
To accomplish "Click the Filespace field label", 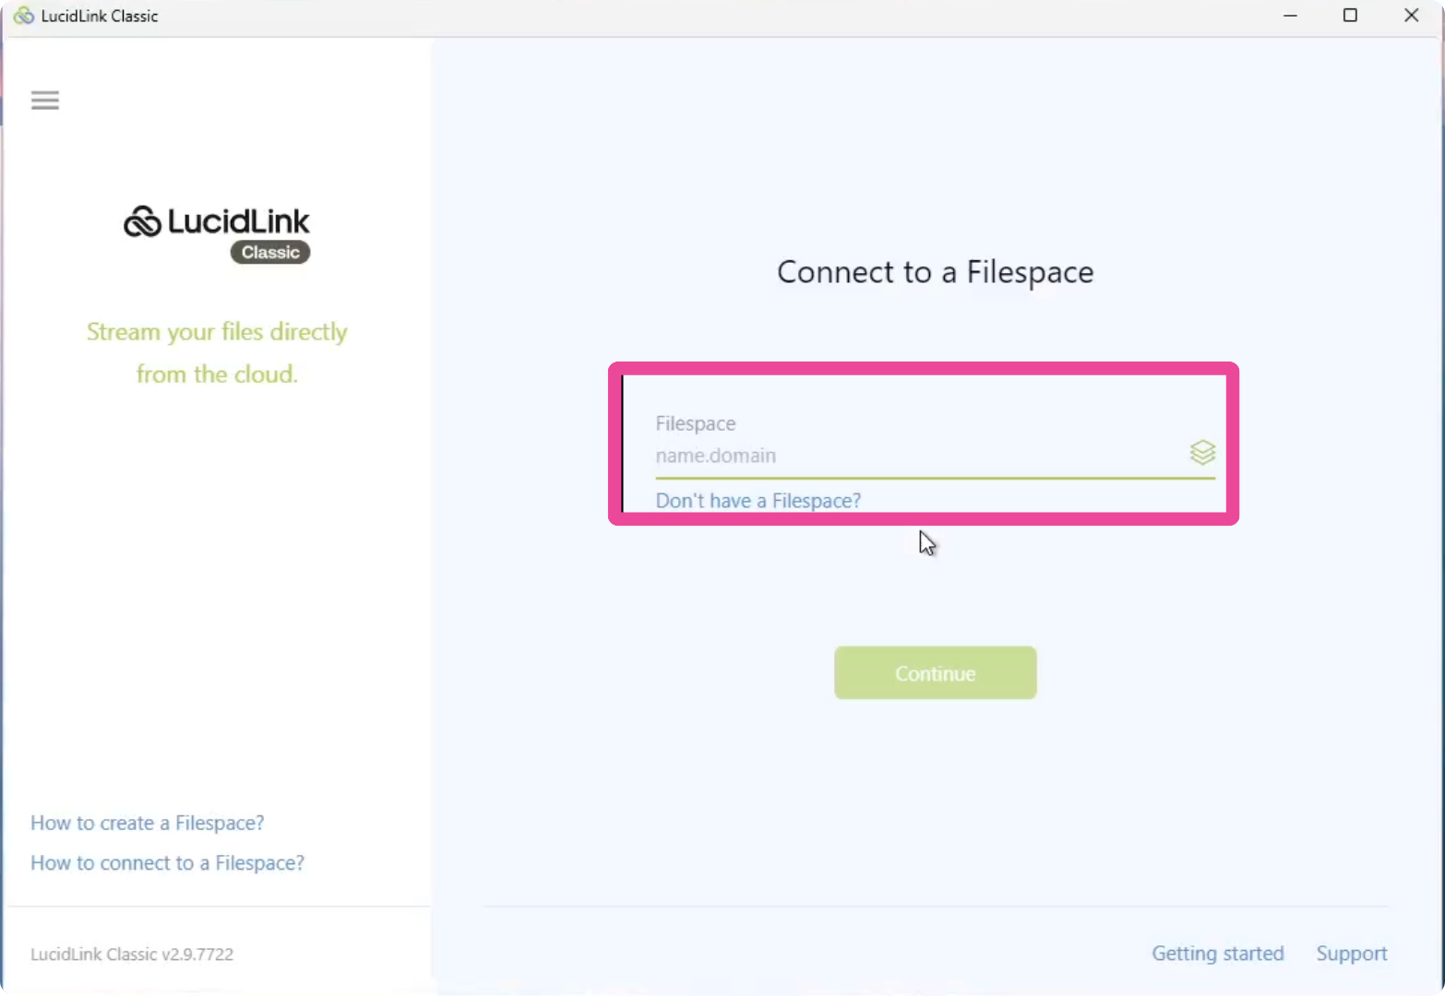I will click(x=696, y=423).
